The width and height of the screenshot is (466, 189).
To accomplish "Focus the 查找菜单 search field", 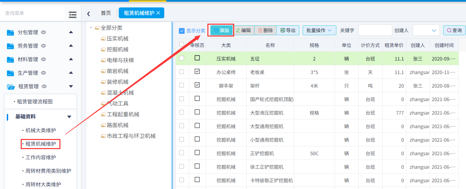I will [32, 13].
